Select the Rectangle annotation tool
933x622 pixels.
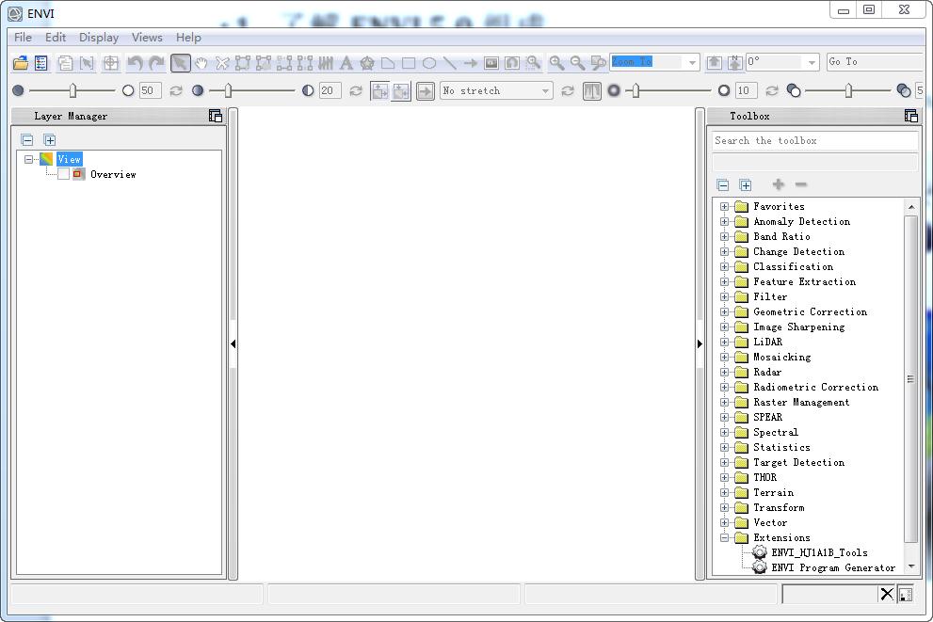tap(409, 62)
